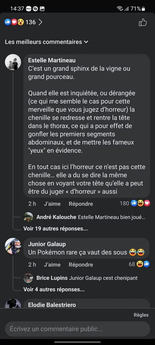This screenshot has width=155, height=345.
Task: Open Estelle Martineau's name link
Action: point(52,60)
